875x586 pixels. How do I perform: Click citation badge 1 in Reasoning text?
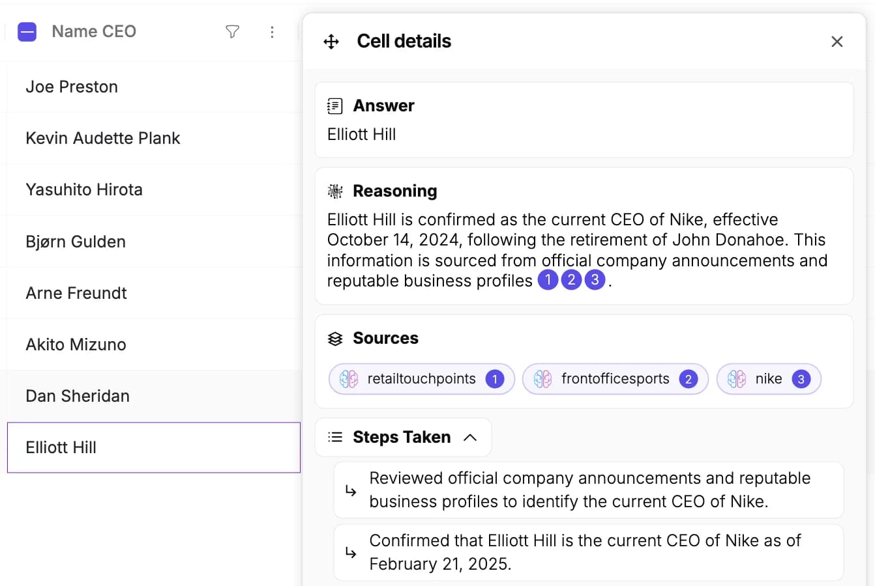point(548,280)
